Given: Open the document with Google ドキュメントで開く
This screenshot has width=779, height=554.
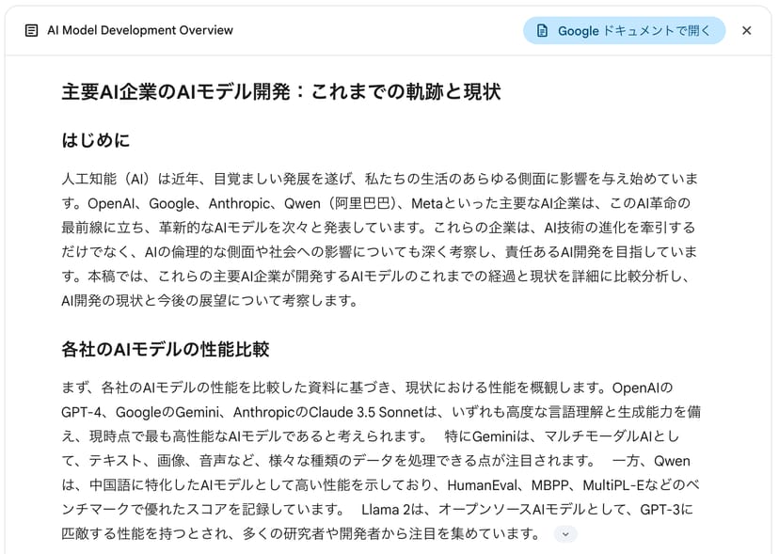Looking at the screenshot, I should pyautogui.click(x=624, y=30).
